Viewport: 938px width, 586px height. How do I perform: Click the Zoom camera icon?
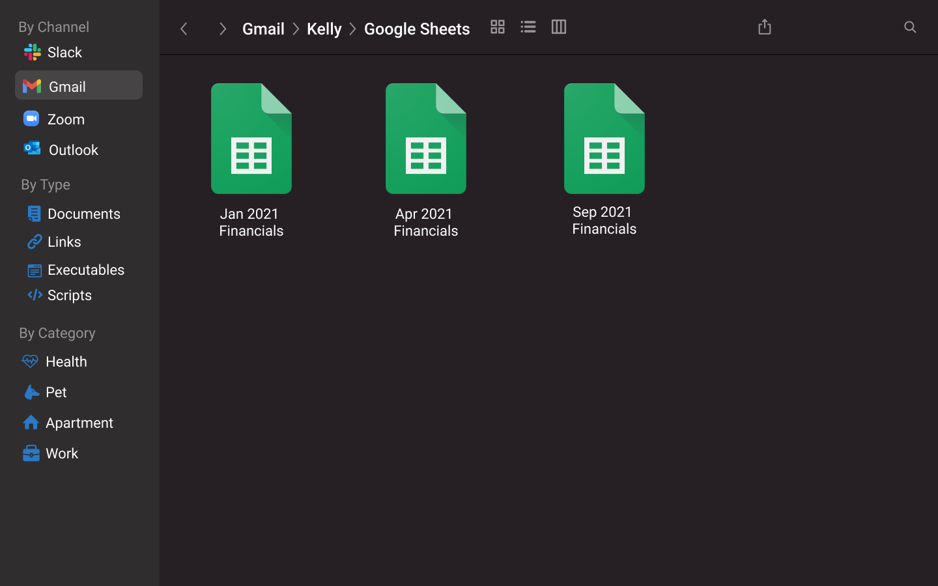pyautogui.click(x=31, y=119)
